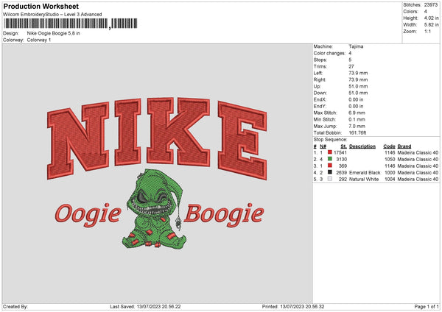
Task: Click the Production Worksheet title
Action: [x=41, y=6]
